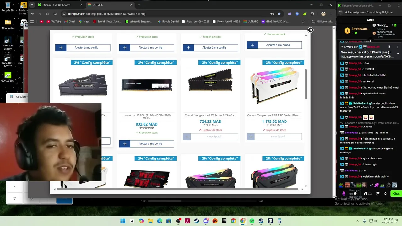Screen dimensions: 402x226
Task: Open Discord from taskbar
Action: tap(206, 221)
